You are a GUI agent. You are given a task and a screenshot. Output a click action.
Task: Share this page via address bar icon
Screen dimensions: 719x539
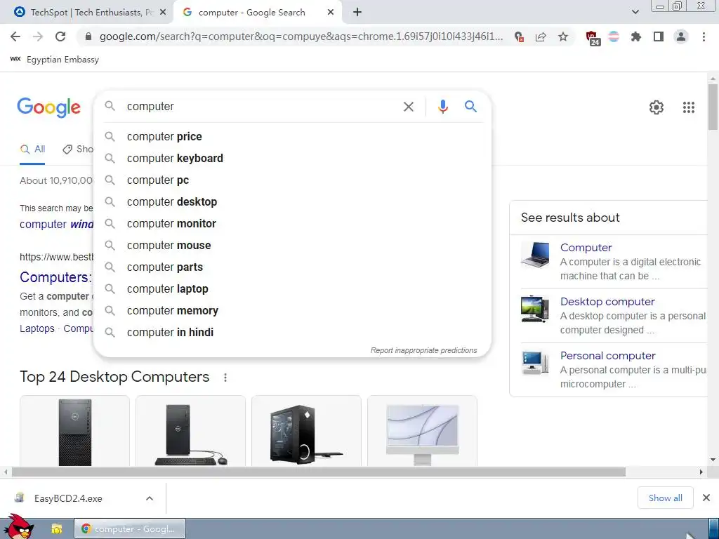coord(541,36)
